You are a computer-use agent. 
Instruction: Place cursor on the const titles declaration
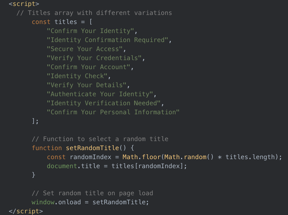(62, 22)
